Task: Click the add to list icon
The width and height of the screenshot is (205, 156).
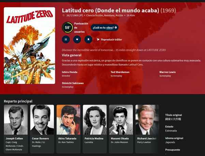Action: 66,39
